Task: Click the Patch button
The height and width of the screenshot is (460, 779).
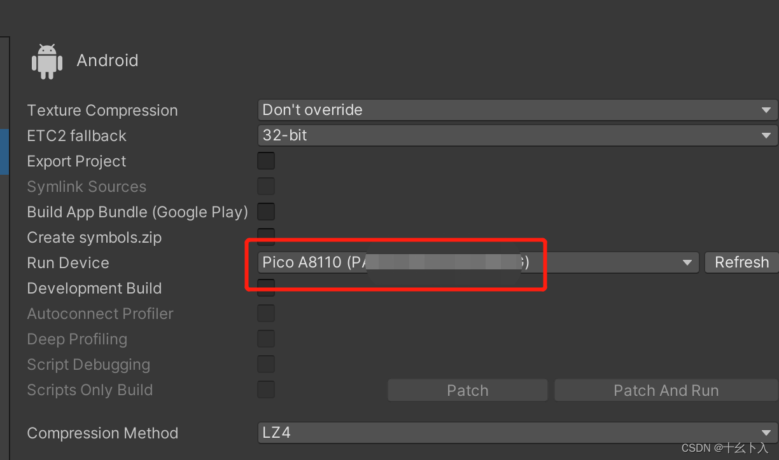Action: pyautogui.click(x=468, y=390)
